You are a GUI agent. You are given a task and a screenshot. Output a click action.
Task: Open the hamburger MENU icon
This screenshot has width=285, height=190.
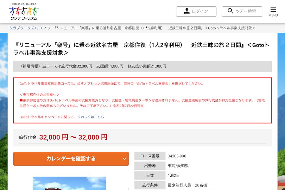(x=273, y=12)
